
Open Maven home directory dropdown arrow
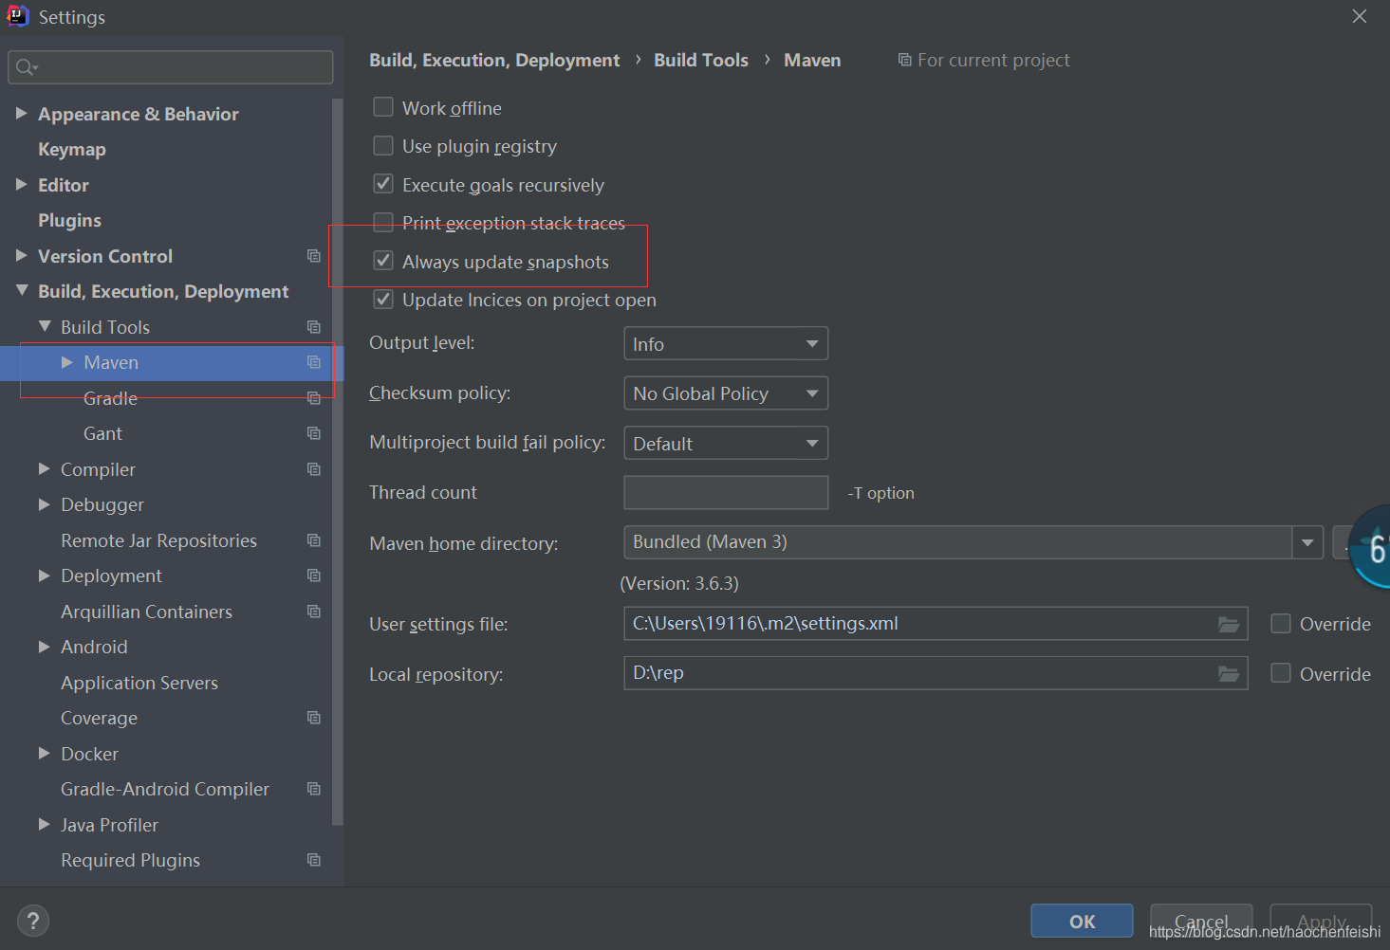(1307, 542)
